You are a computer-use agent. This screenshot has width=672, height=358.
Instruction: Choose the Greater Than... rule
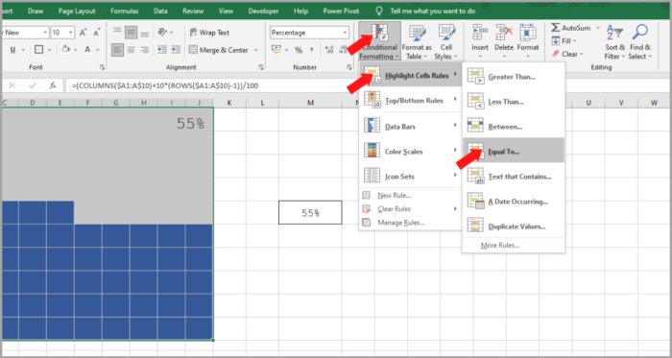click(x=514, y=77)
